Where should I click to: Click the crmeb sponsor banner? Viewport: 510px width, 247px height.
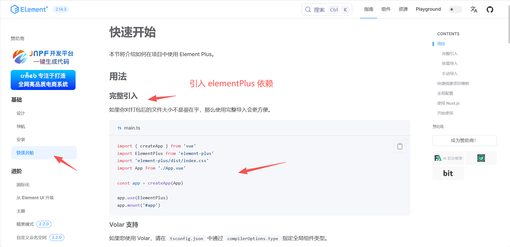(43, 80)
